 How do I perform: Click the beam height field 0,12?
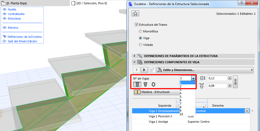tap(217, 78)
